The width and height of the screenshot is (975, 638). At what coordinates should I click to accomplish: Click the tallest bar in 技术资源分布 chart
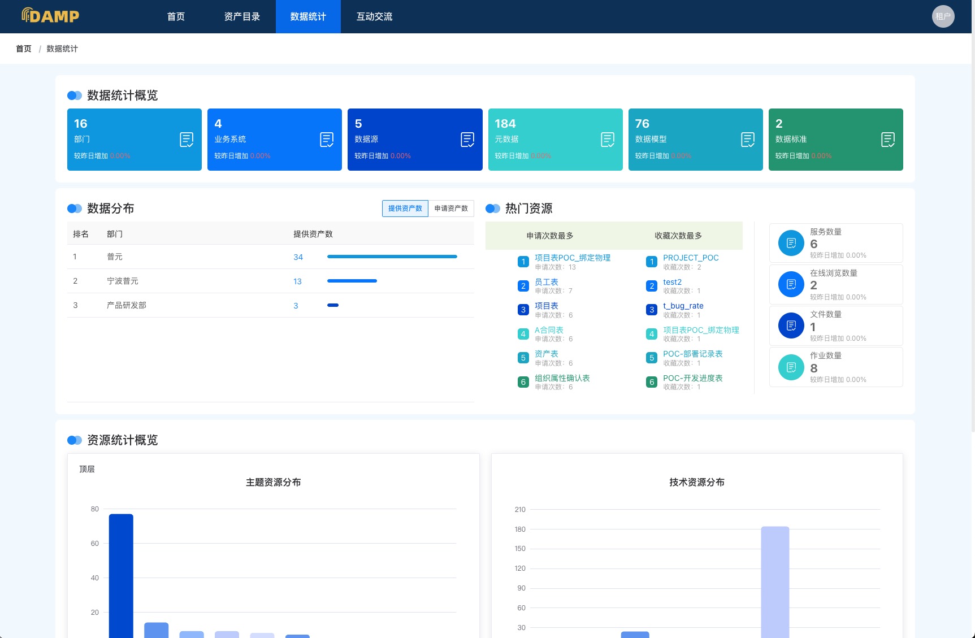(775, 582)
